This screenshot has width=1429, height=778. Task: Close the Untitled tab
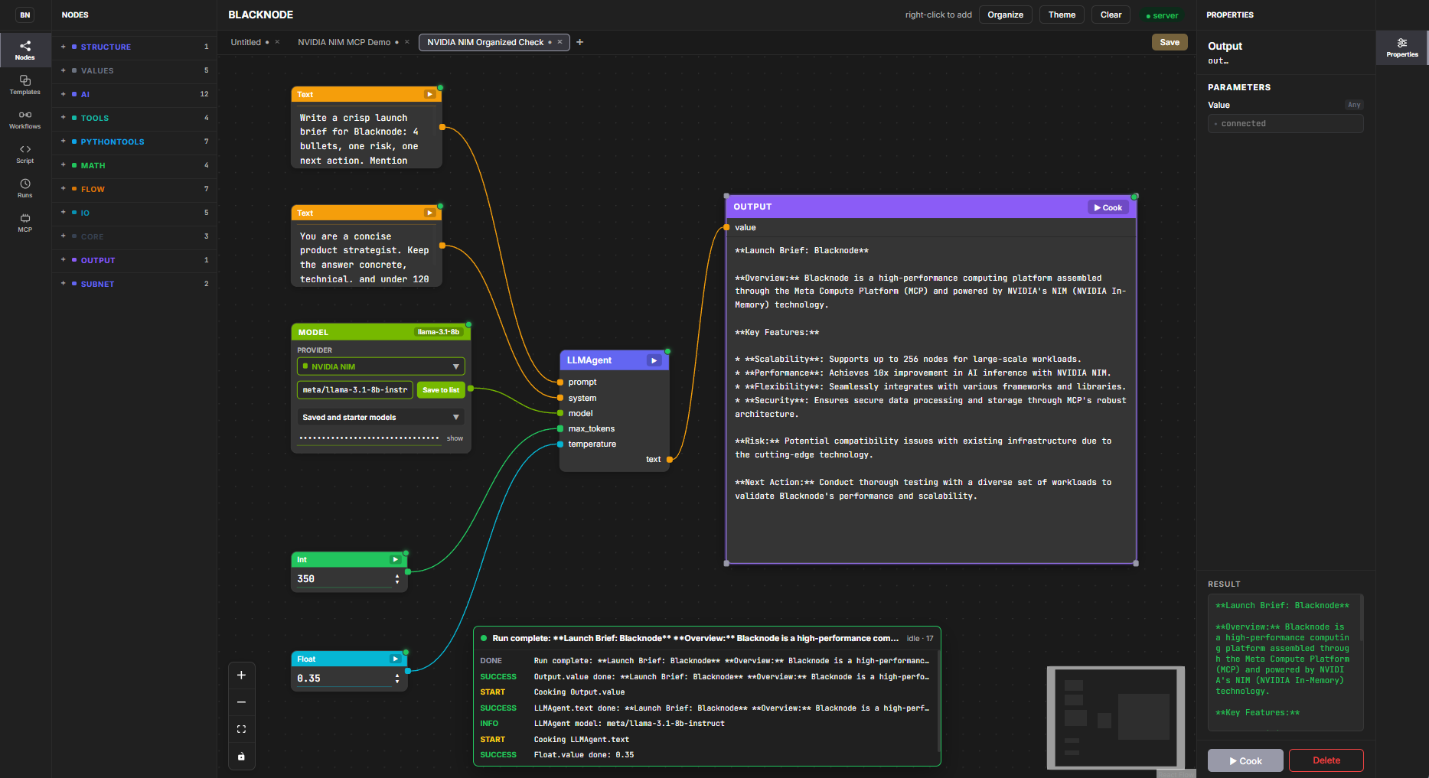277,42
